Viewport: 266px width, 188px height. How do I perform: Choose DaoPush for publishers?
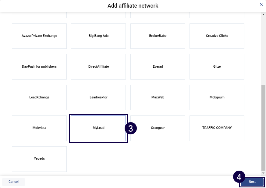[x=39, y=67]
